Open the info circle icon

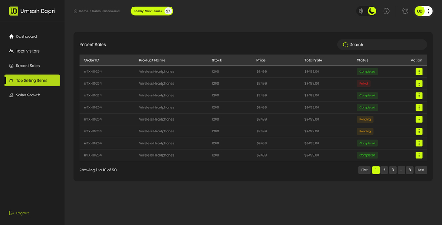(x=387, y=11)
